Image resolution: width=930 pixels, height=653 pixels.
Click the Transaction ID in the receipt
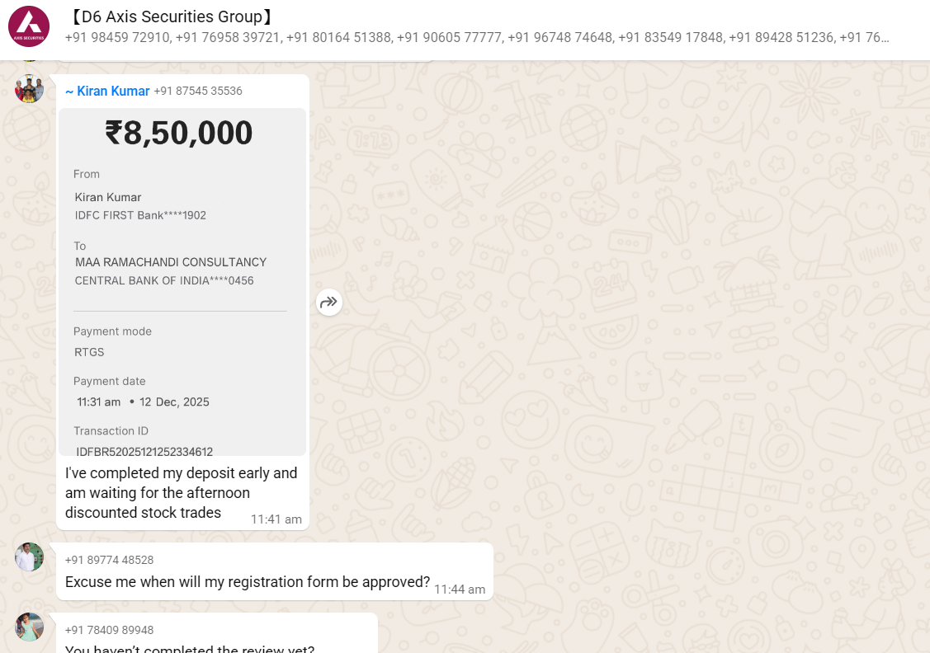coord(144,451)
